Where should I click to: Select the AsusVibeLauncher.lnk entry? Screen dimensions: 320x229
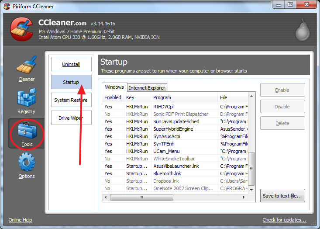175,166
